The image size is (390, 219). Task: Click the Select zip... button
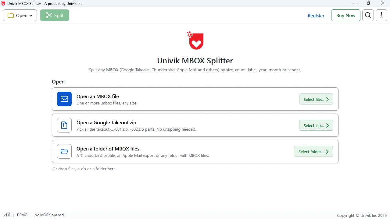(x=316, y=125)
